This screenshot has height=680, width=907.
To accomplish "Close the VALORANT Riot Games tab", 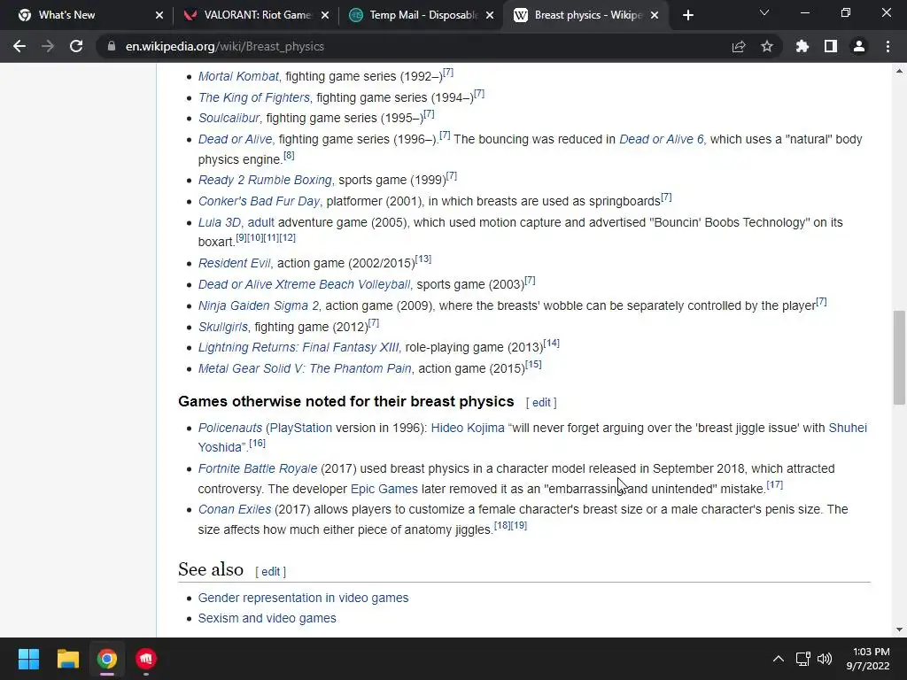I will coord(325,15).
